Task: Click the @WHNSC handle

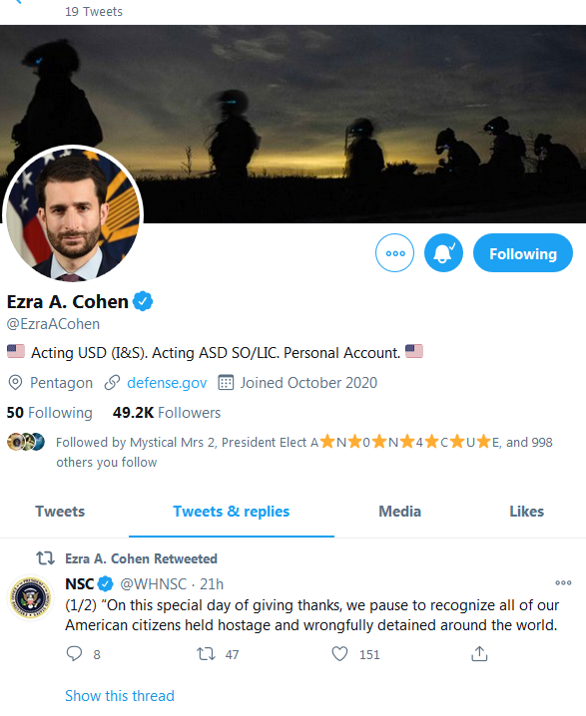Action: point(153,584)
